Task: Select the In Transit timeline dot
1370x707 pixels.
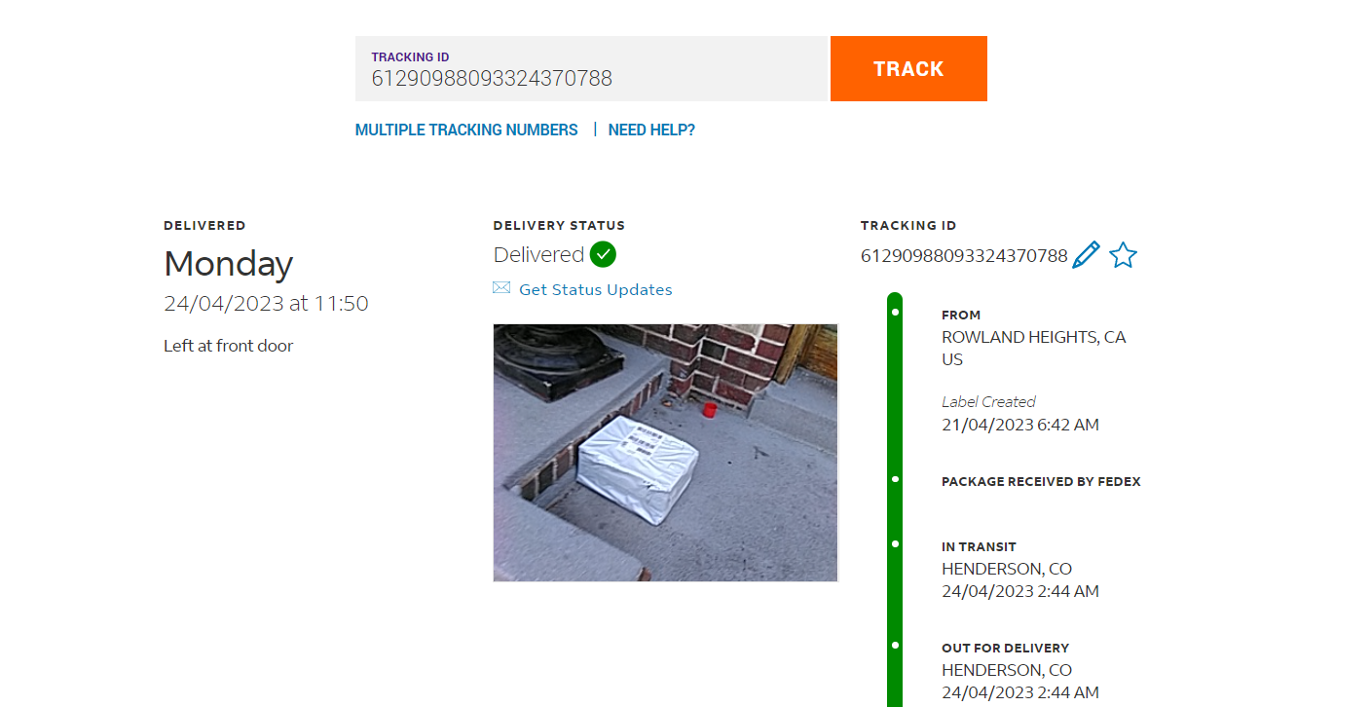Action: coord(895,544)
